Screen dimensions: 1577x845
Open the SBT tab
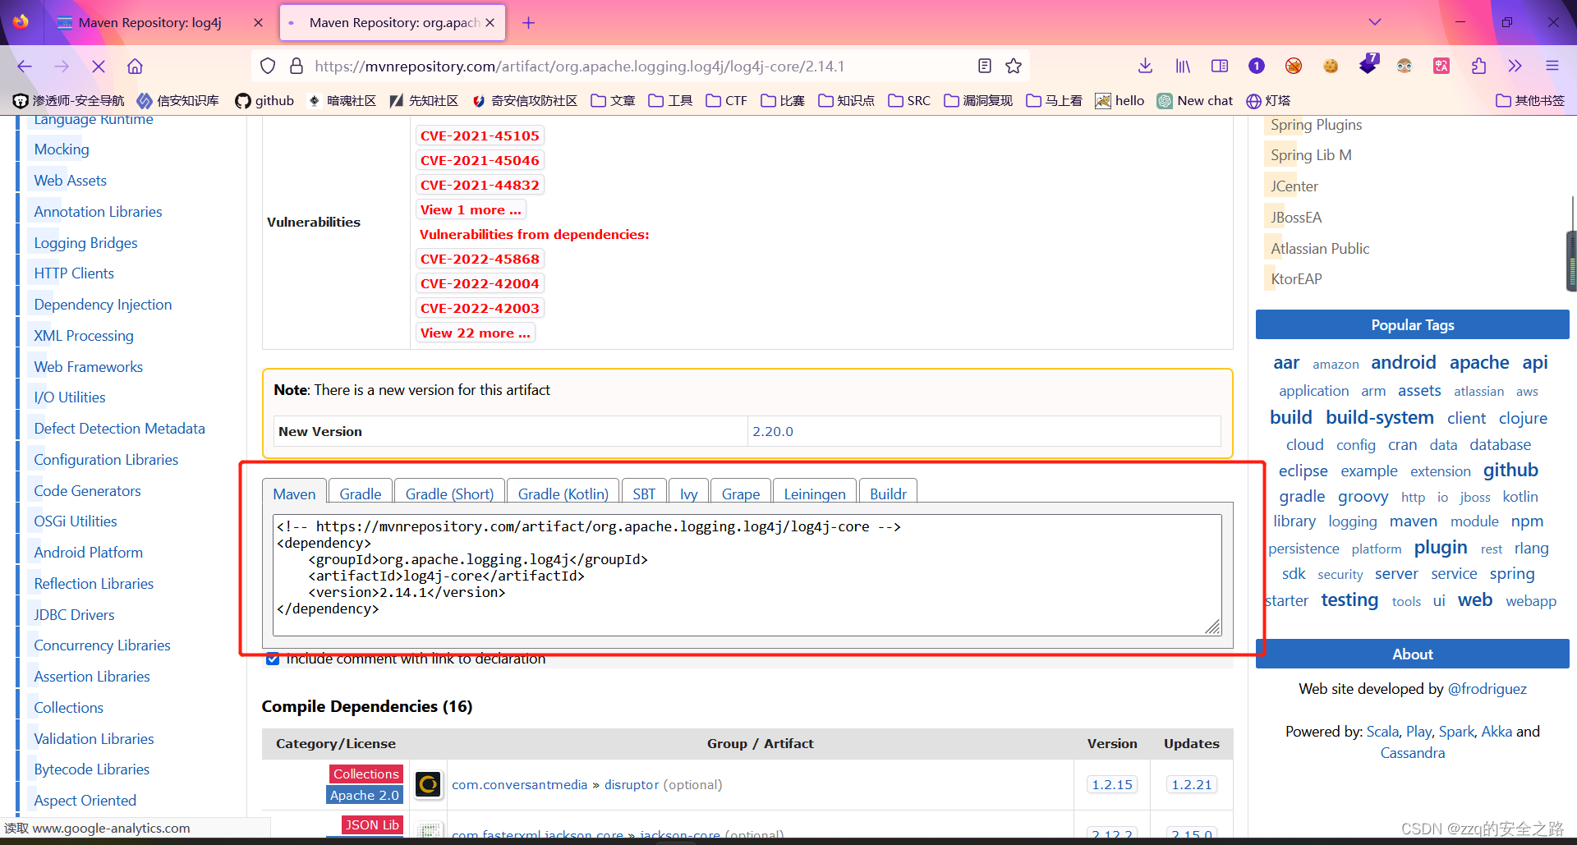point(644,494)
